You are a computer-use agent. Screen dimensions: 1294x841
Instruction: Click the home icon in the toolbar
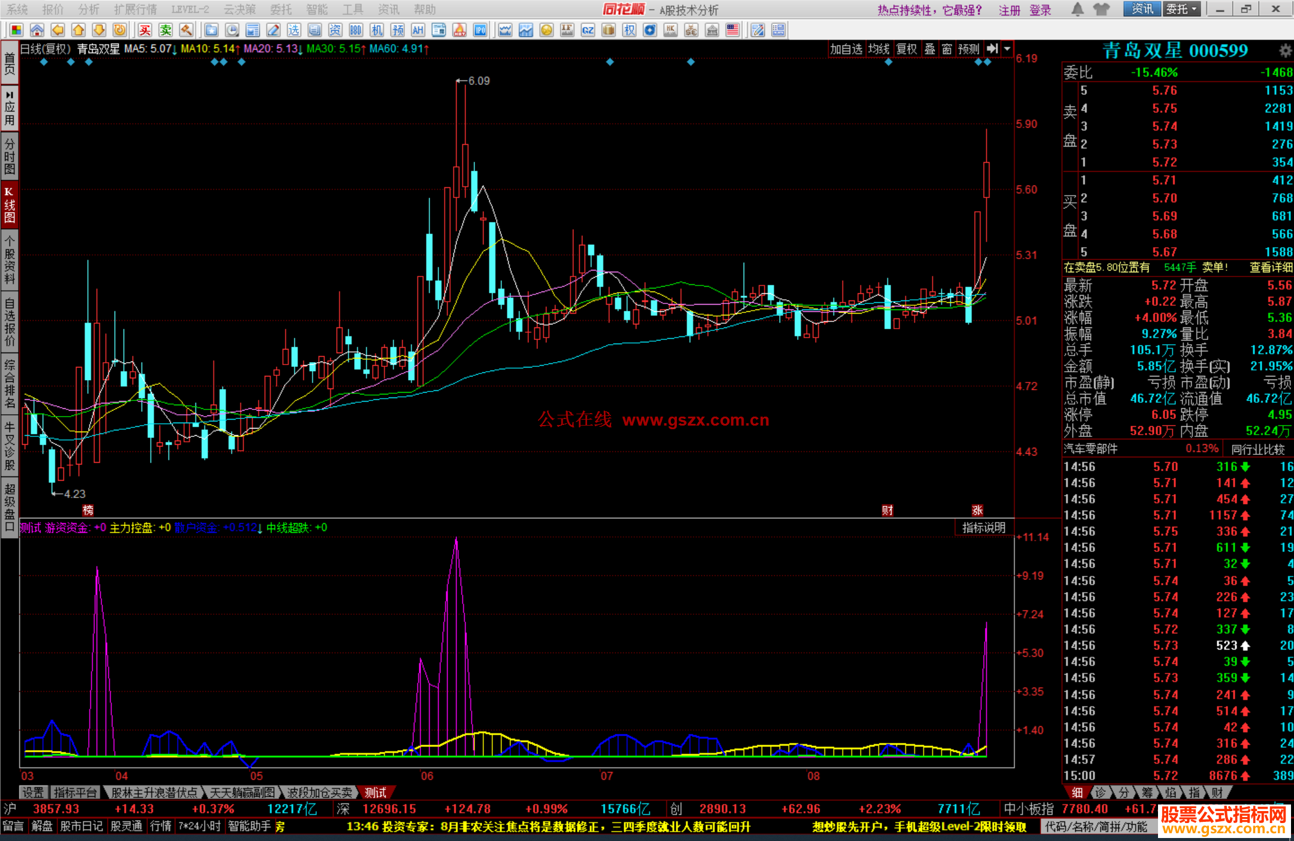coord(37,30)
